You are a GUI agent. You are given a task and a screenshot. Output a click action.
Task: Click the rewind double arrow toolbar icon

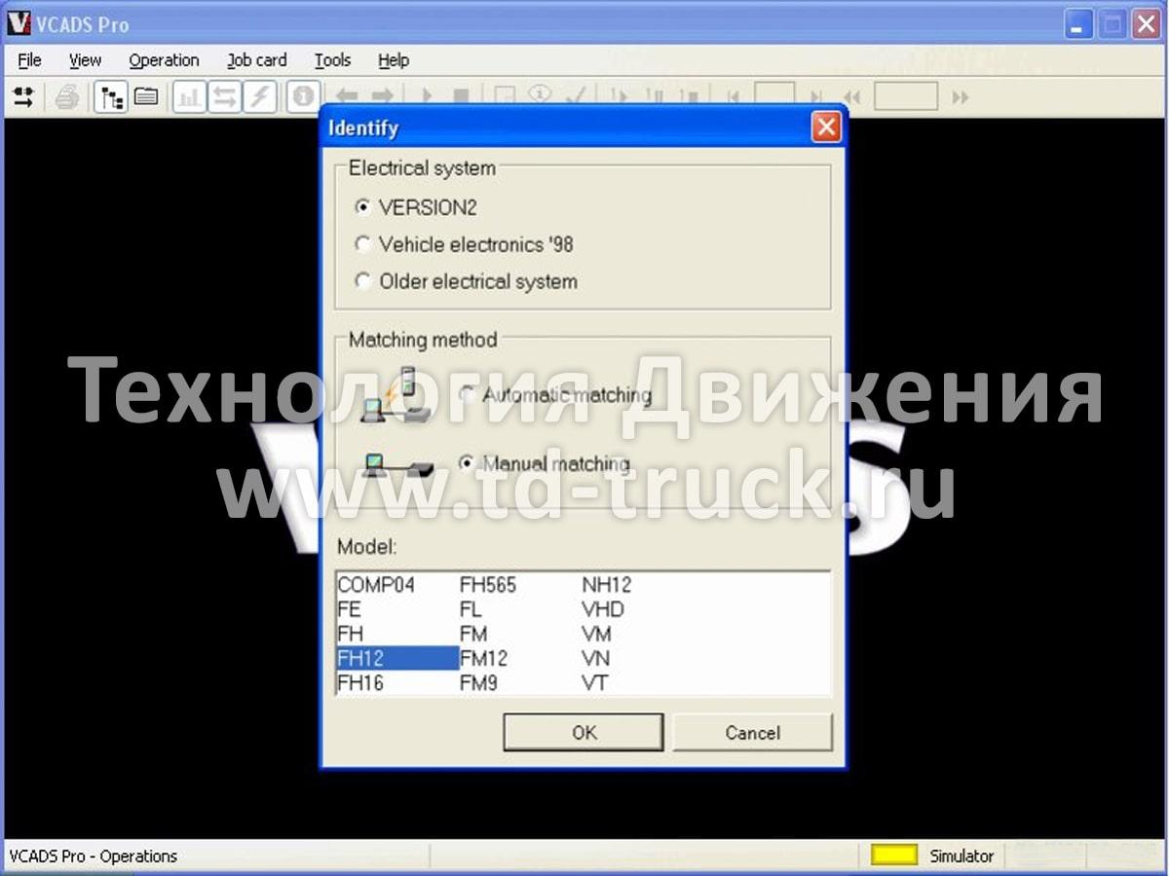851,96
